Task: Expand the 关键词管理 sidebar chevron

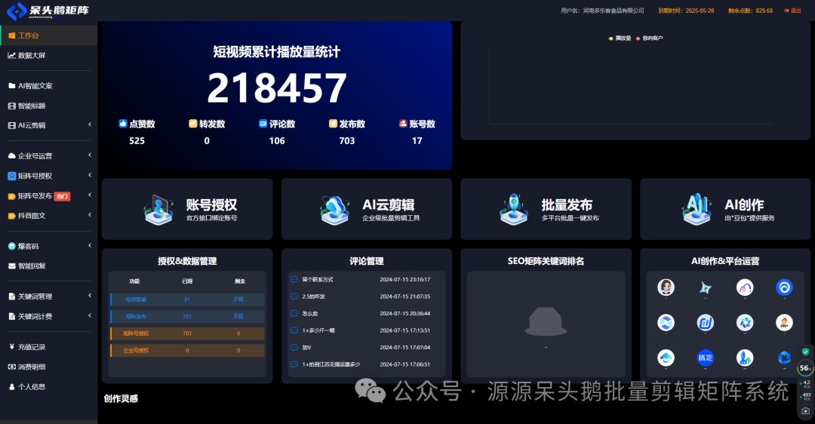Action: click(89, 296)
